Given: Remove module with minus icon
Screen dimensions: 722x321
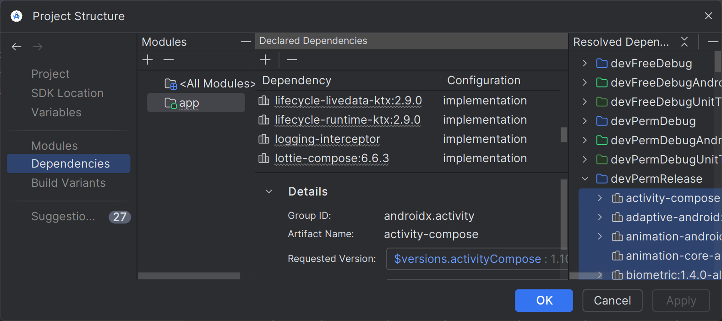Looking at the screenshot, I should point(169,60).
